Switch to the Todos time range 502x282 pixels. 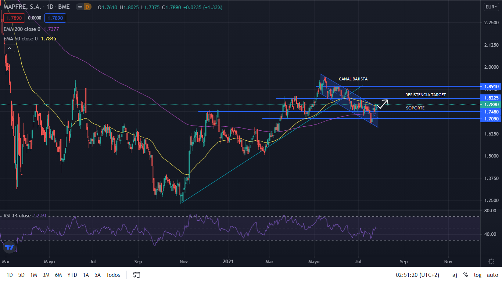113,275
